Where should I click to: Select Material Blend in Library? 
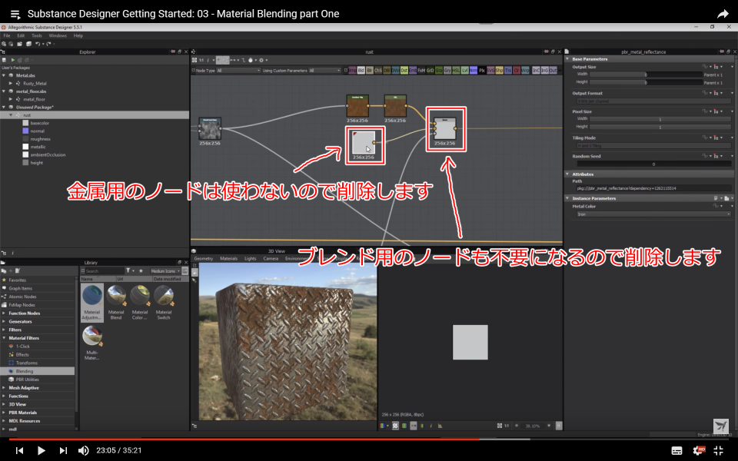[116, 303]
